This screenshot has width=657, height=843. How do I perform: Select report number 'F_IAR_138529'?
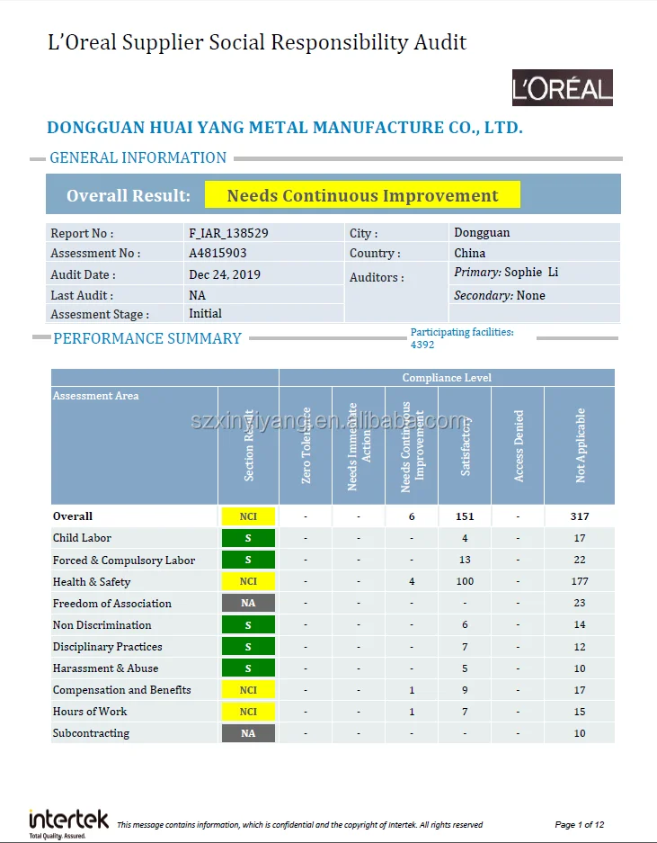point(228,233)
